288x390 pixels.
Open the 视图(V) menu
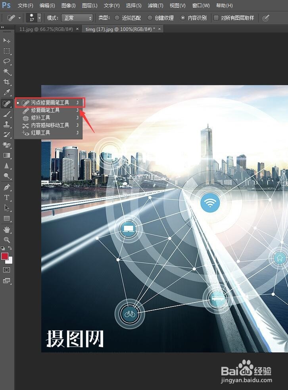tap(177, 5)
